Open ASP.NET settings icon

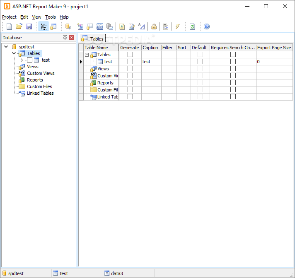100,26
